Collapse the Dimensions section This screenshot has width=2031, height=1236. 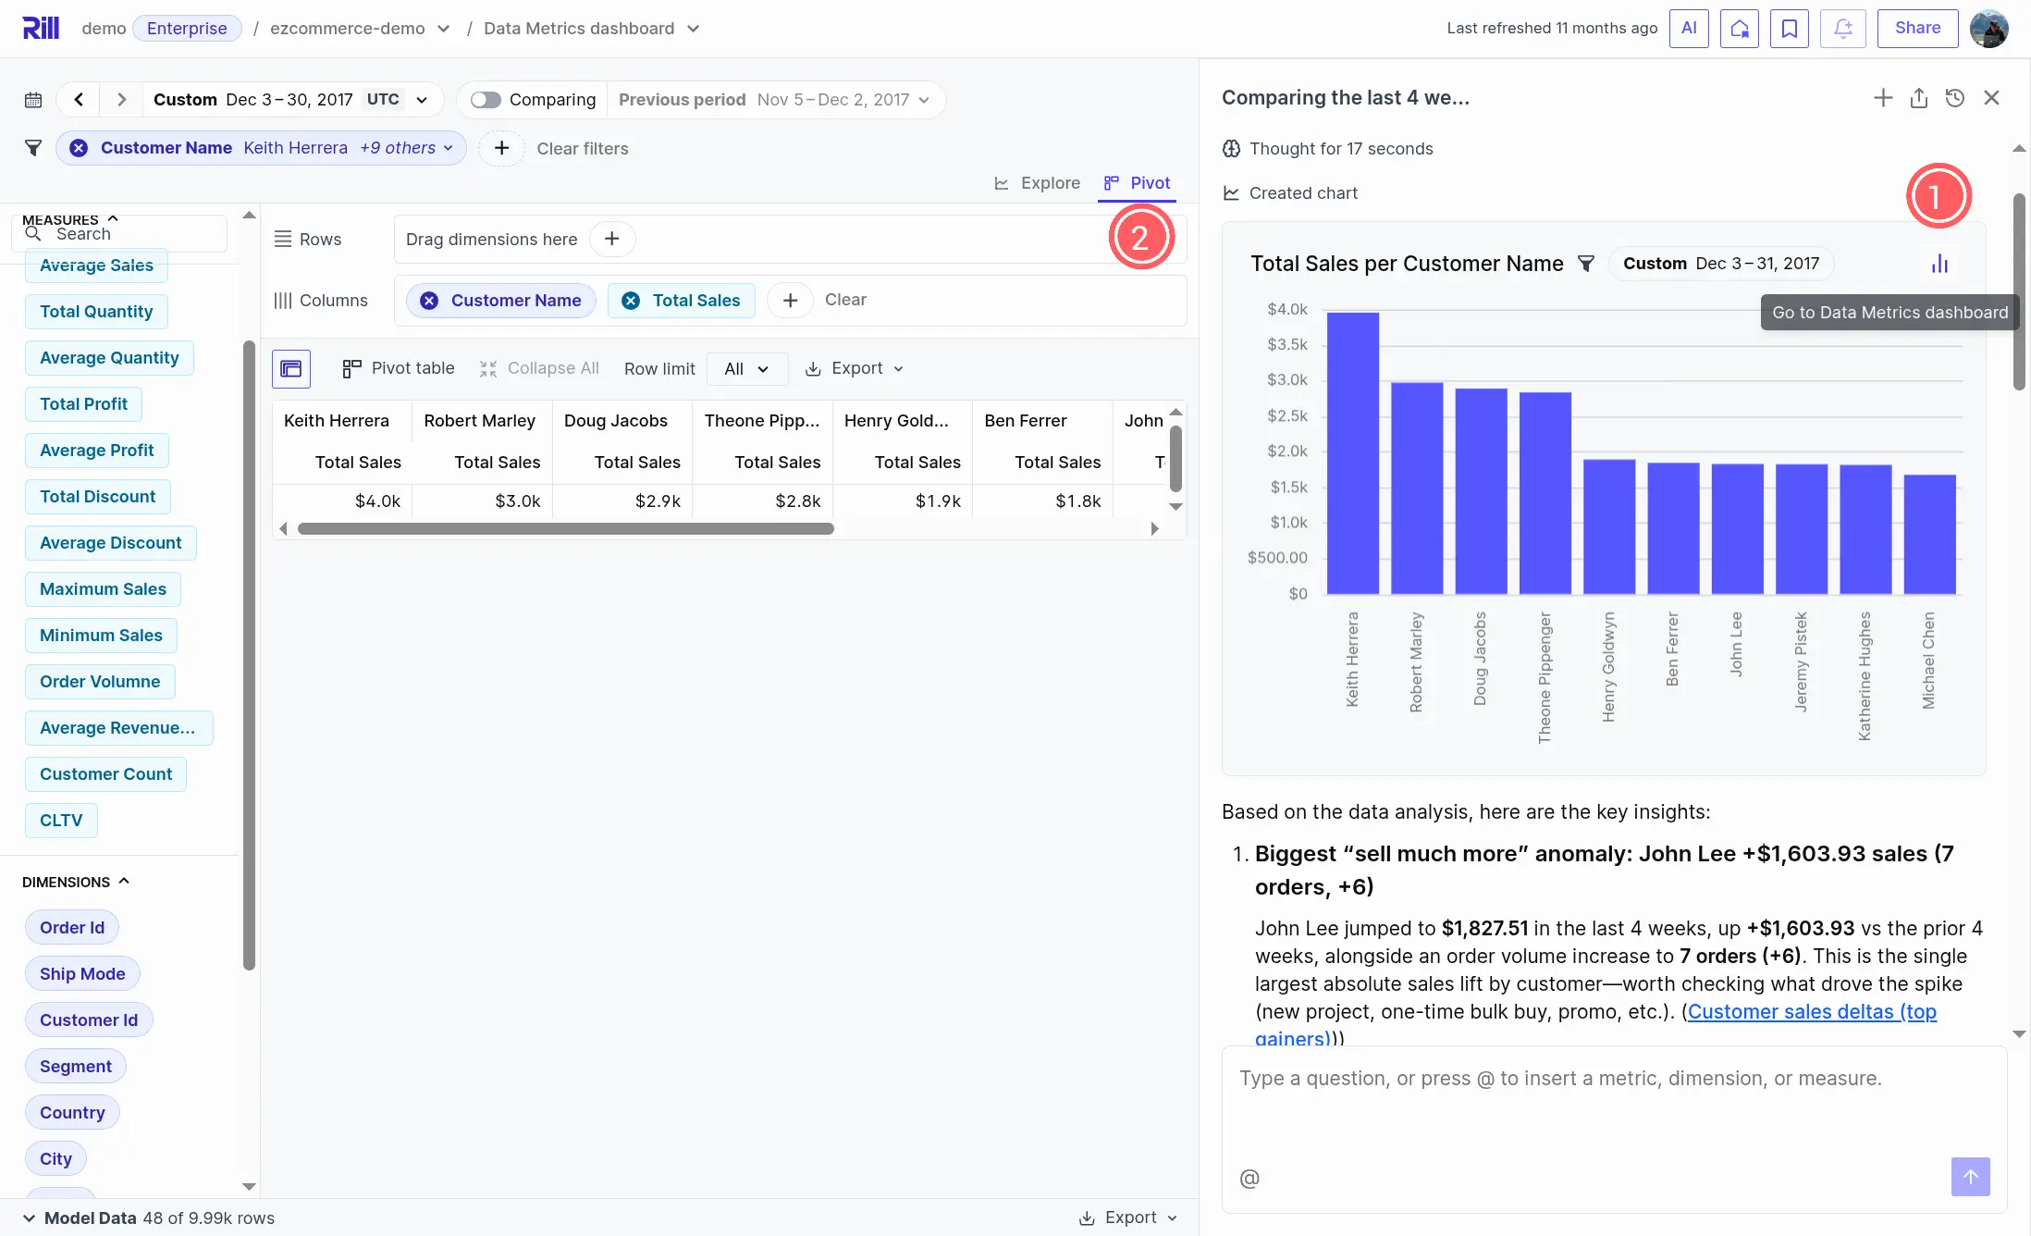pos(124,882)
